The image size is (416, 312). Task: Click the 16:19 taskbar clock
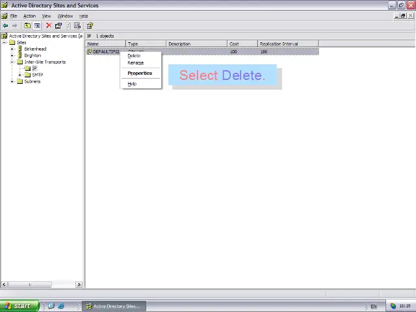pos(405,306)
